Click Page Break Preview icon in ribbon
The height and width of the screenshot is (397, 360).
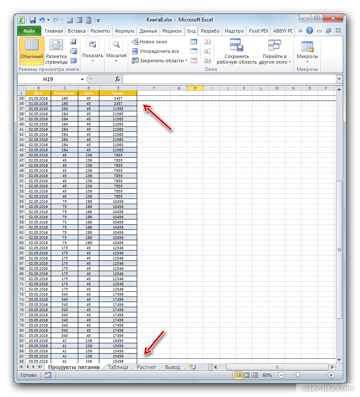pyautogui.click(x=73, y=42)
